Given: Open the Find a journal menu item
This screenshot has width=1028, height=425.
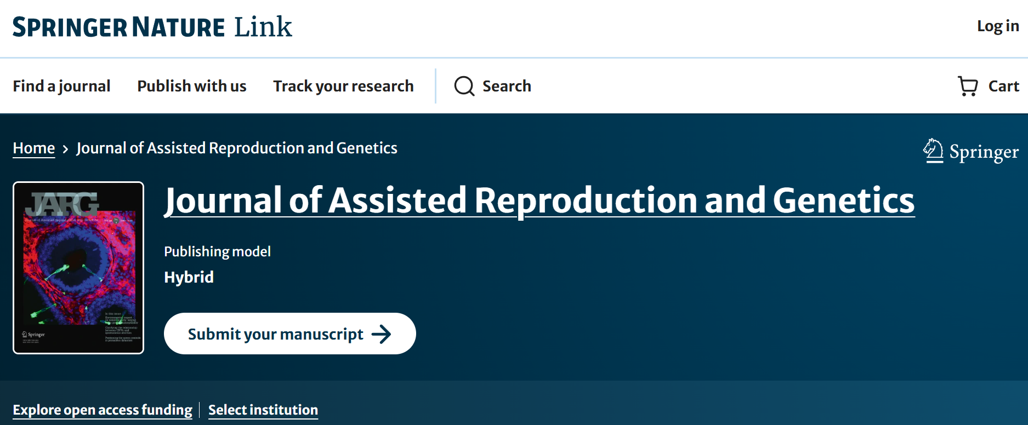Looking at the screenshot, I should [x=61, y=86].
